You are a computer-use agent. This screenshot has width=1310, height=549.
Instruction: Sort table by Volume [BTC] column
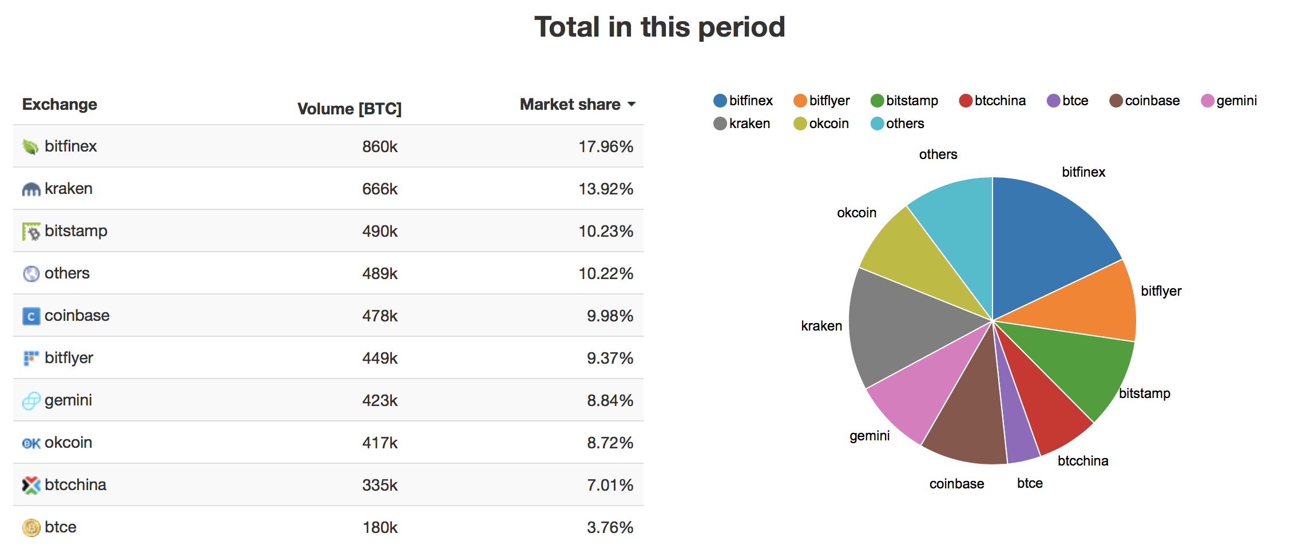tap(350, 109)
